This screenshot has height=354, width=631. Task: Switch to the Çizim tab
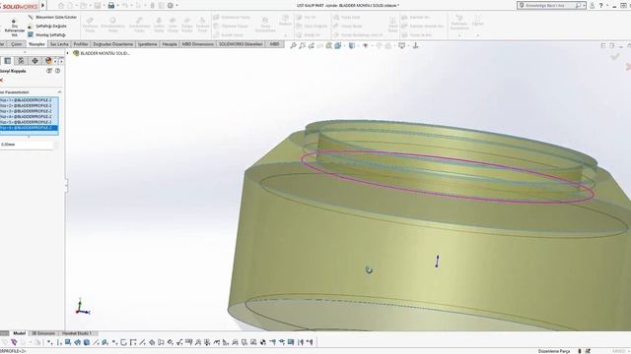(x=17, y=44)
